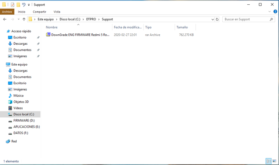Screen dimensions: 279x165
Task: Select Este equipo in navigation pane
Action: tap(19, 64)
